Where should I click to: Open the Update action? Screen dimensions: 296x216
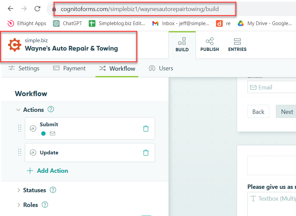click(x=90, y=153)
